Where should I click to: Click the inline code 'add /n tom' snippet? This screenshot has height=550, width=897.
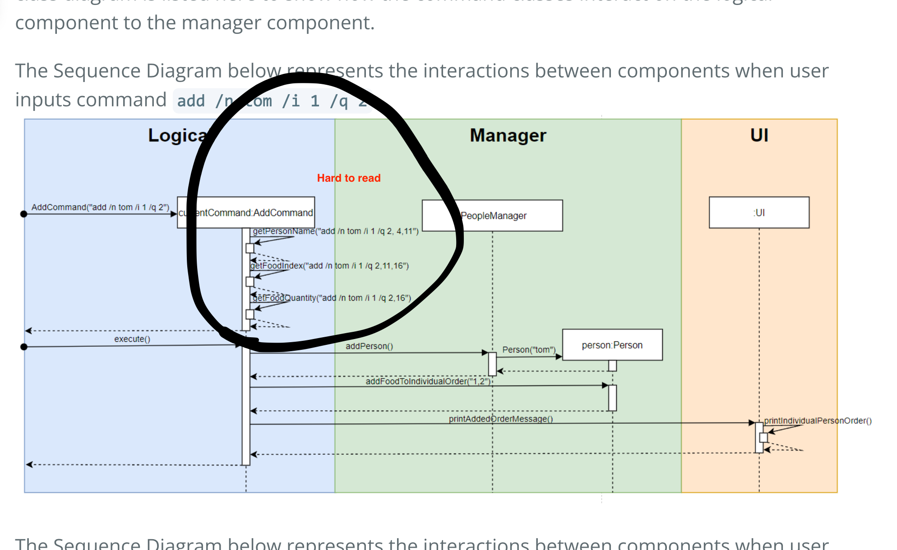coord(271,101)
